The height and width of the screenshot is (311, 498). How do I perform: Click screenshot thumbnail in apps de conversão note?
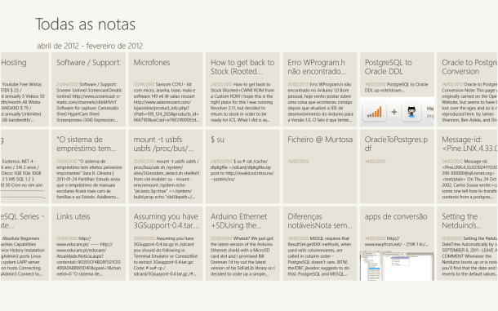[x=397, y=266]
